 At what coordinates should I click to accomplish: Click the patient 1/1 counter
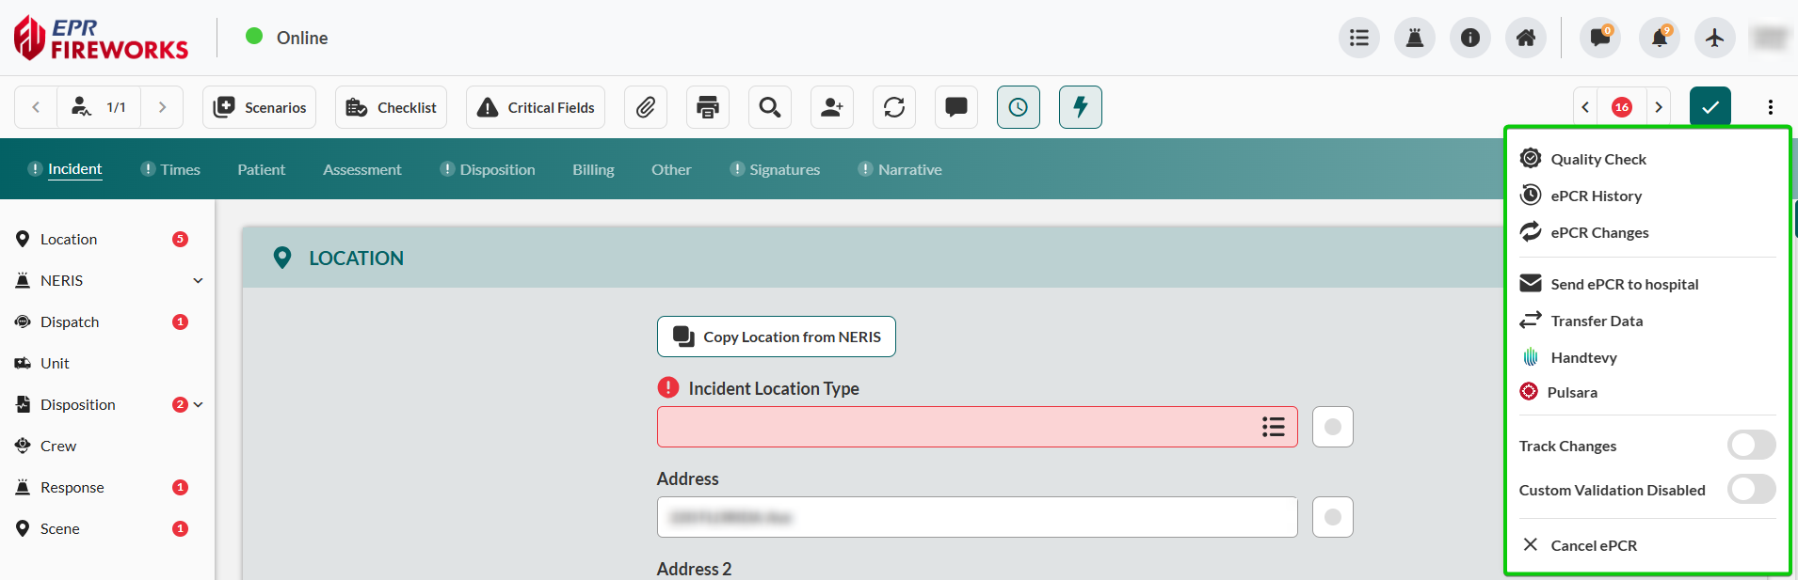(99, 107)
